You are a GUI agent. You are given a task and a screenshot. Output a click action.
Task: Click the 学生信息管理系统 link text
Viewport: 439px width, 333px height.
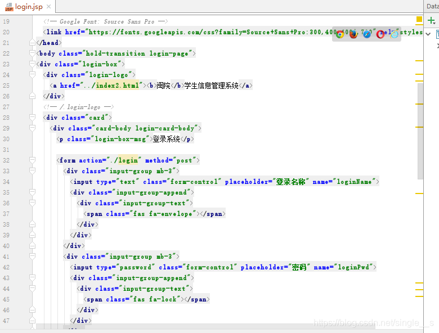(x=212, y=85)
